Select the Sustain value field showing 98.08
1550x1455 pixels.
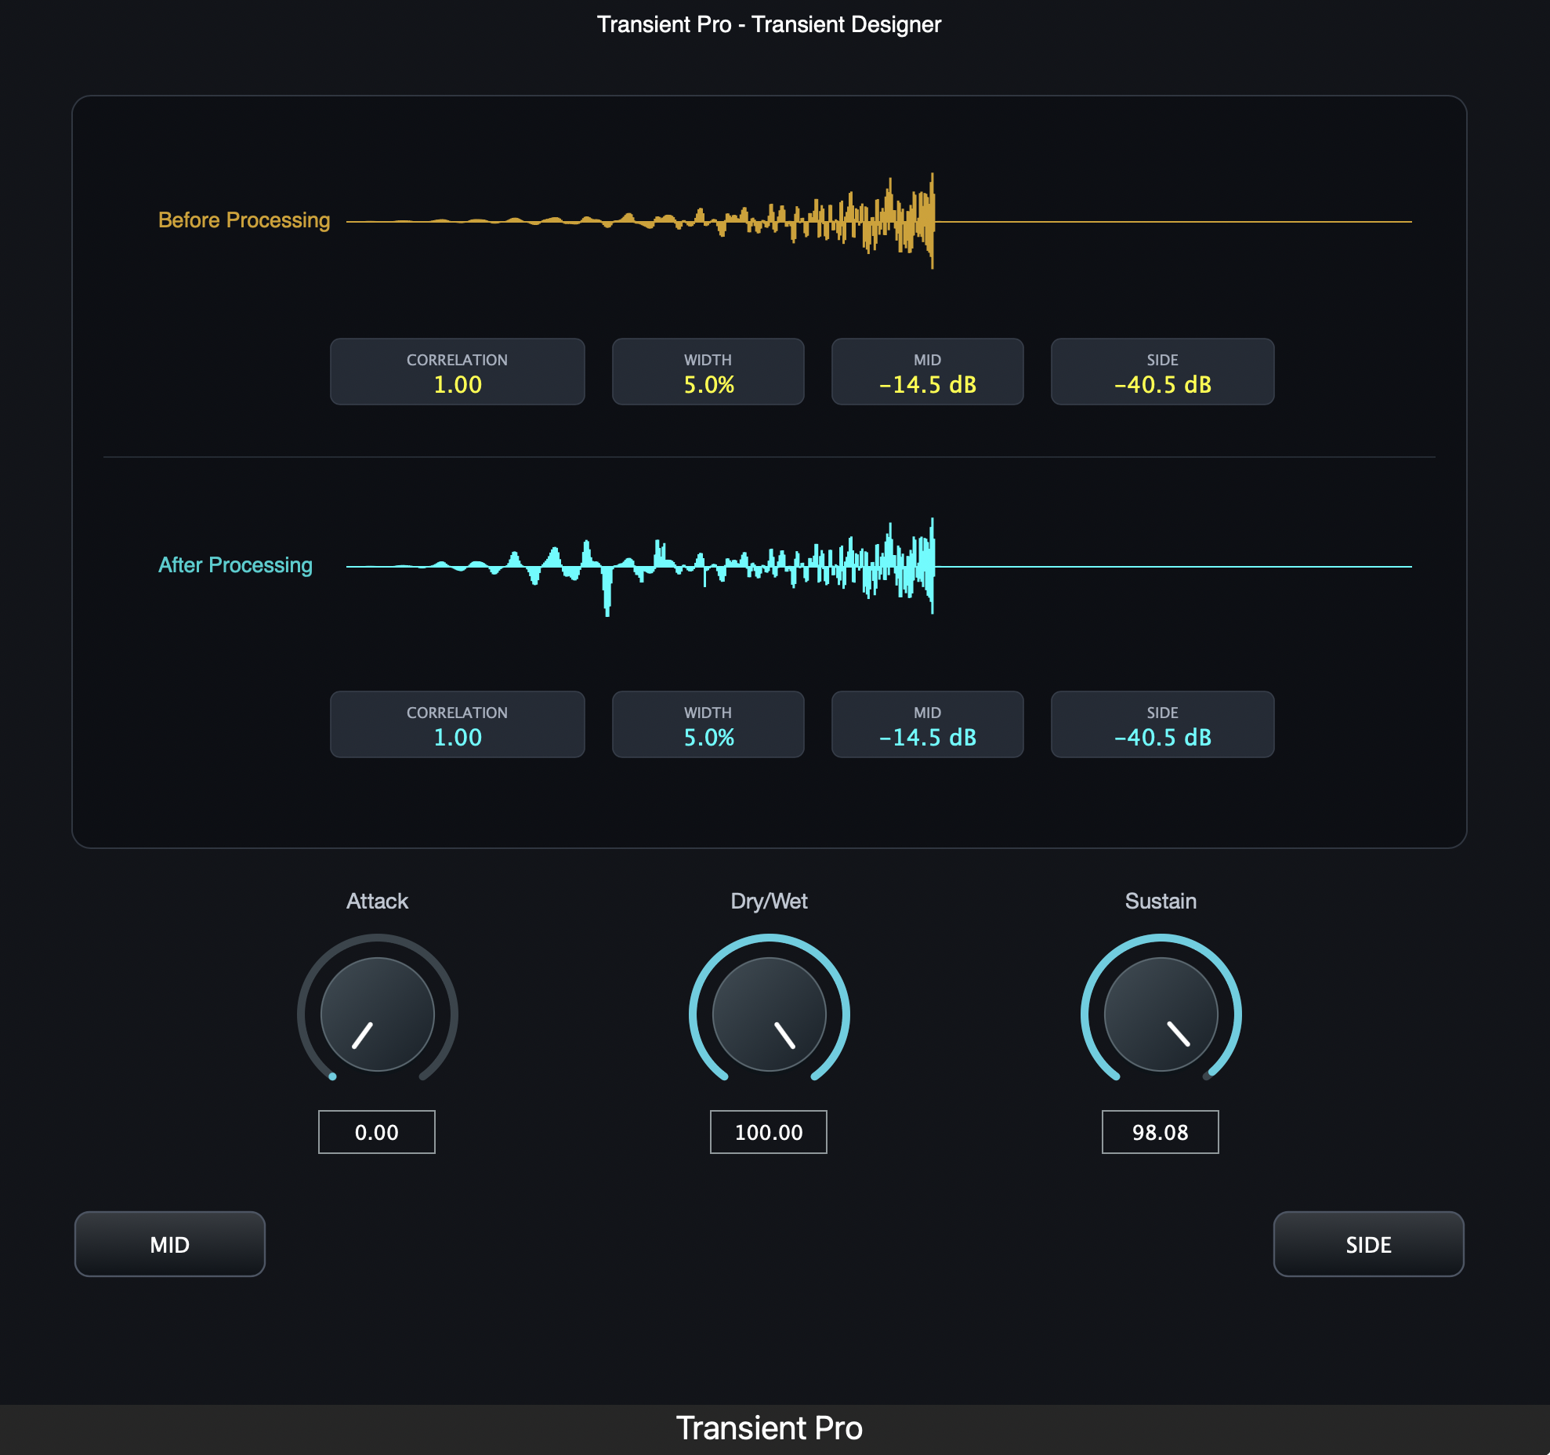[x=1161, y=1132]
